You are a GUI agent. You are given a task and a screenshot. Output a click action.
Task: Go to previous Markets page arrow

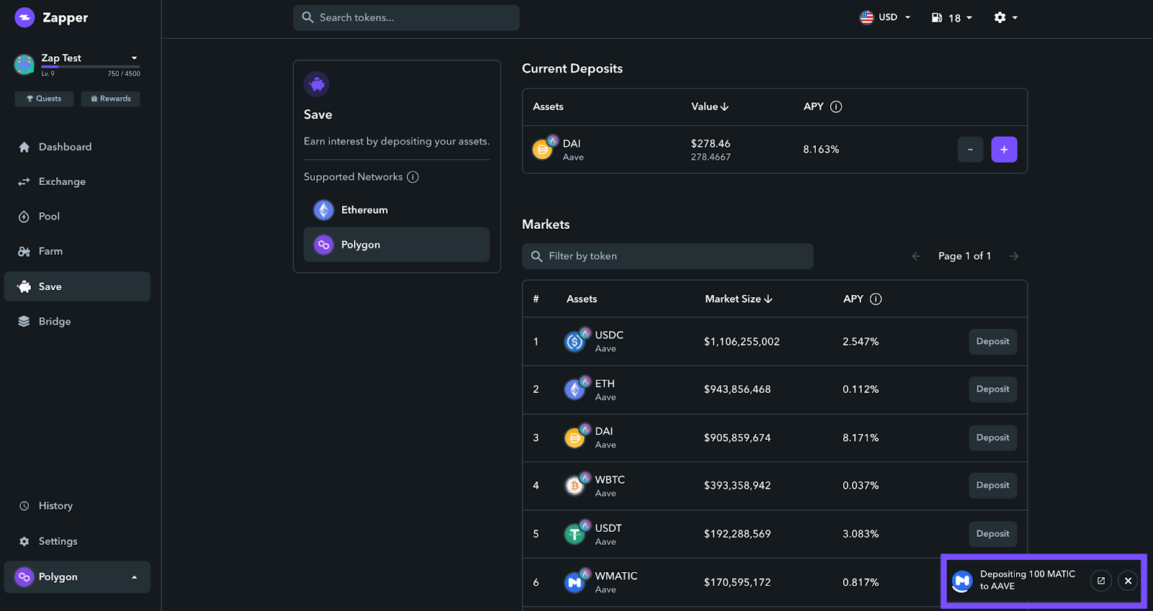[916, 256]
